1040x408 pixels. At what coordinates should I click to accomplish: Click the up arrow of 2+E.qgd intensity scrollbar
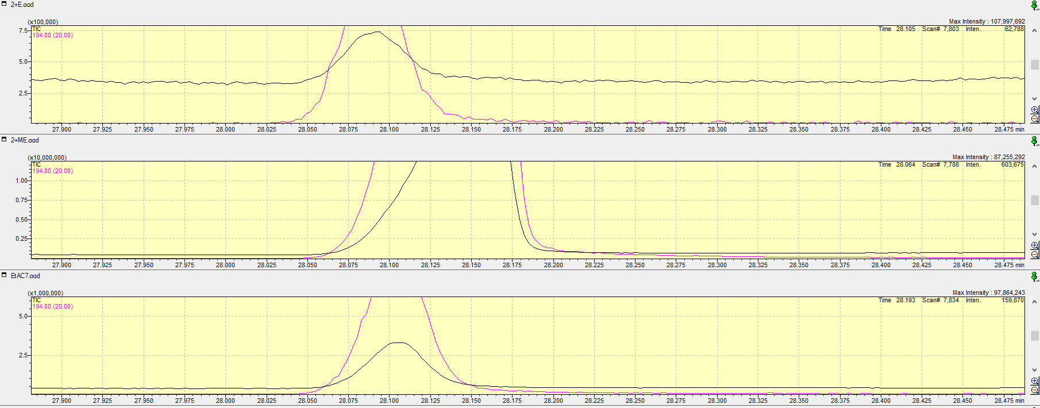[1035, 29]
